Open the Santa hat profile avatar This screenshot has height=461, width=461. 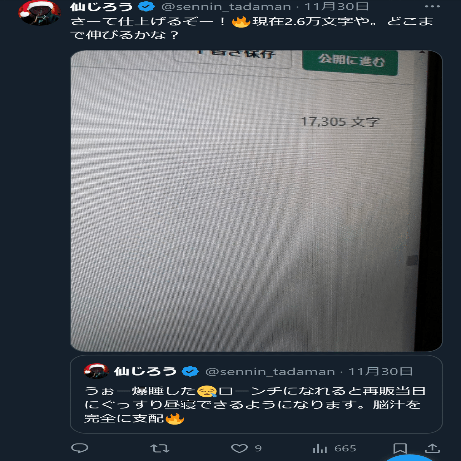[39, 13]
